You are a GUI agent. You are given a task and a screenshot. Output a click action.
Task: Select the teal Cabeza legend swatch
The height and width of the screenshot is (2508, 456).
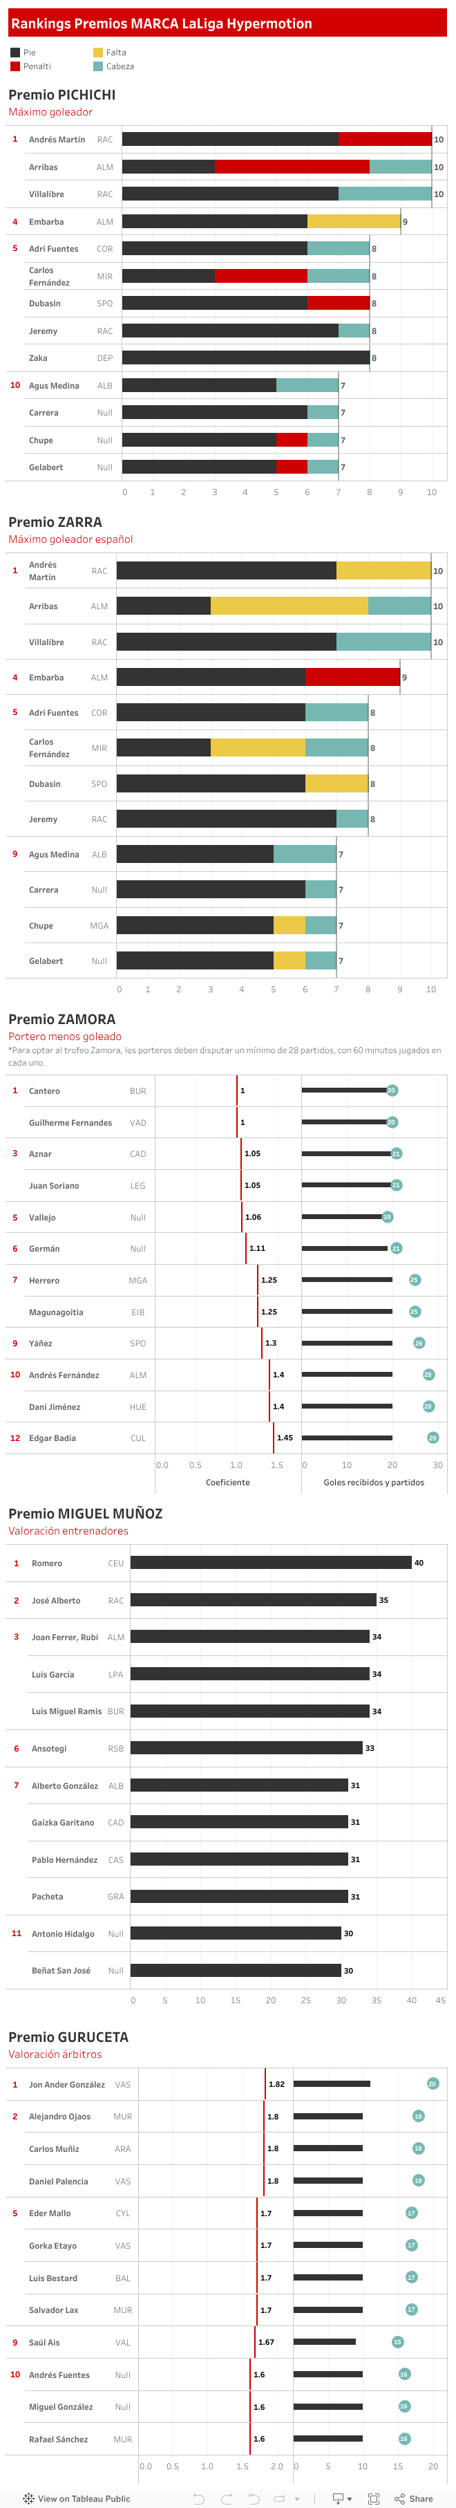pyautogui.click(x=98, y=66)
